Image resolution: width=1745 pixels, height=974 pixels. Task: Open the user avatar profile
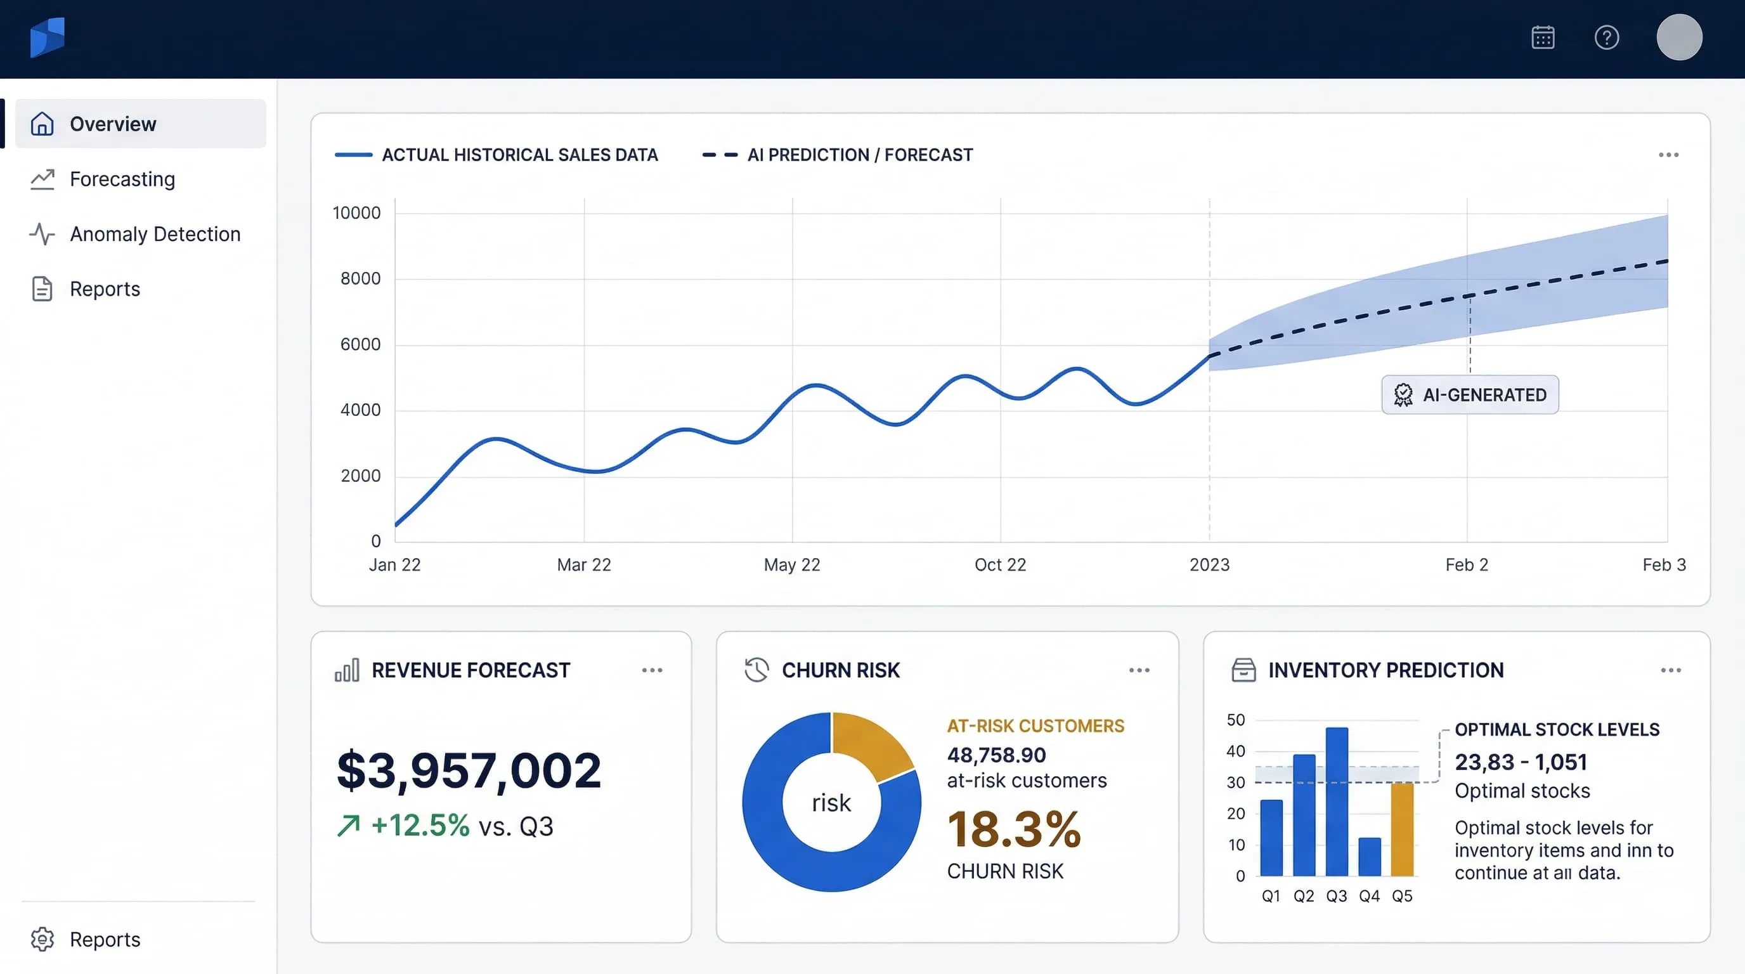point(1678,37)
